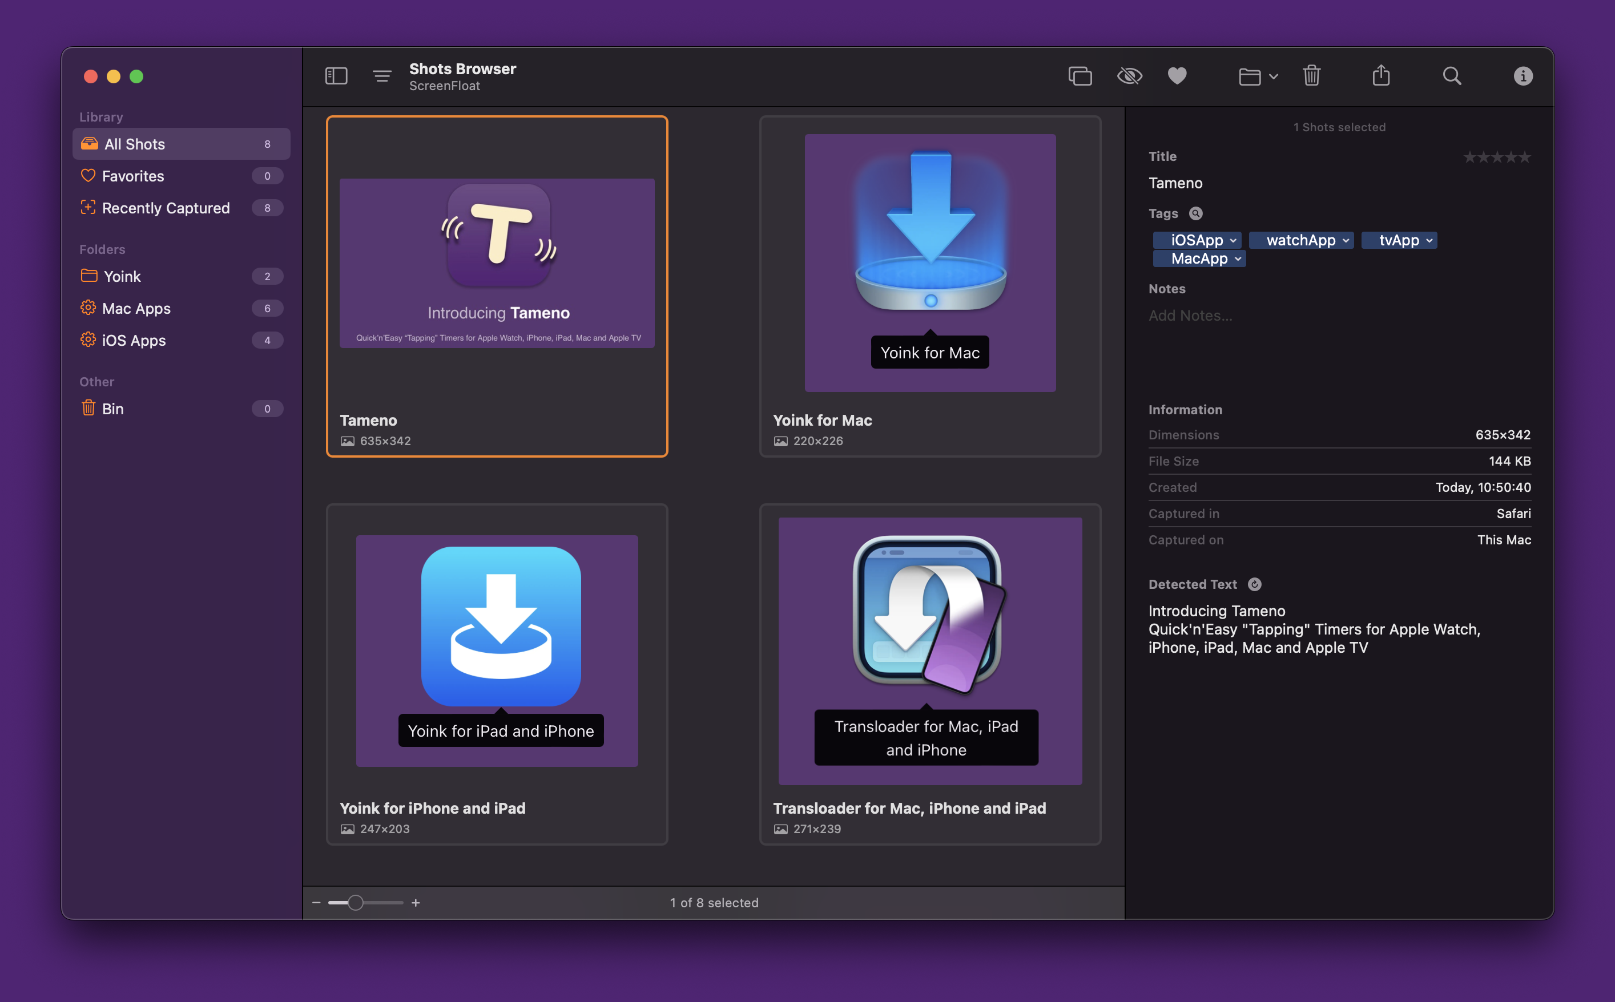Click the iOS Apps gear icon

[x=88, y=340]
